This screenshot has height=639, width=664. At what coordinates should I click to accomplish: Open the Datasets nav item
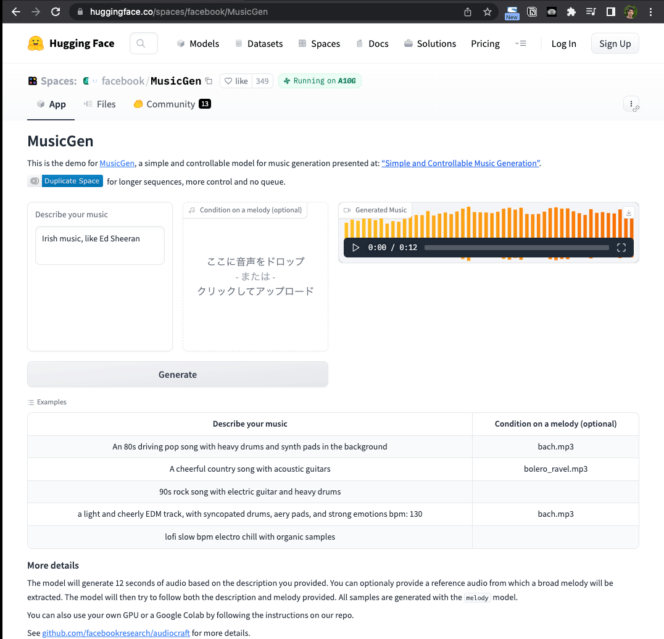pyautogui.click(x=259, y=44)
